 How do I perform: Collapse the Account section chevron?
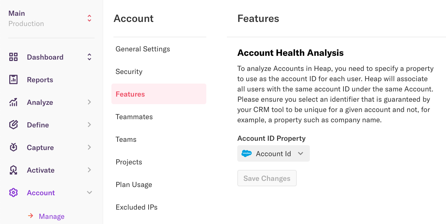(89, 193)
